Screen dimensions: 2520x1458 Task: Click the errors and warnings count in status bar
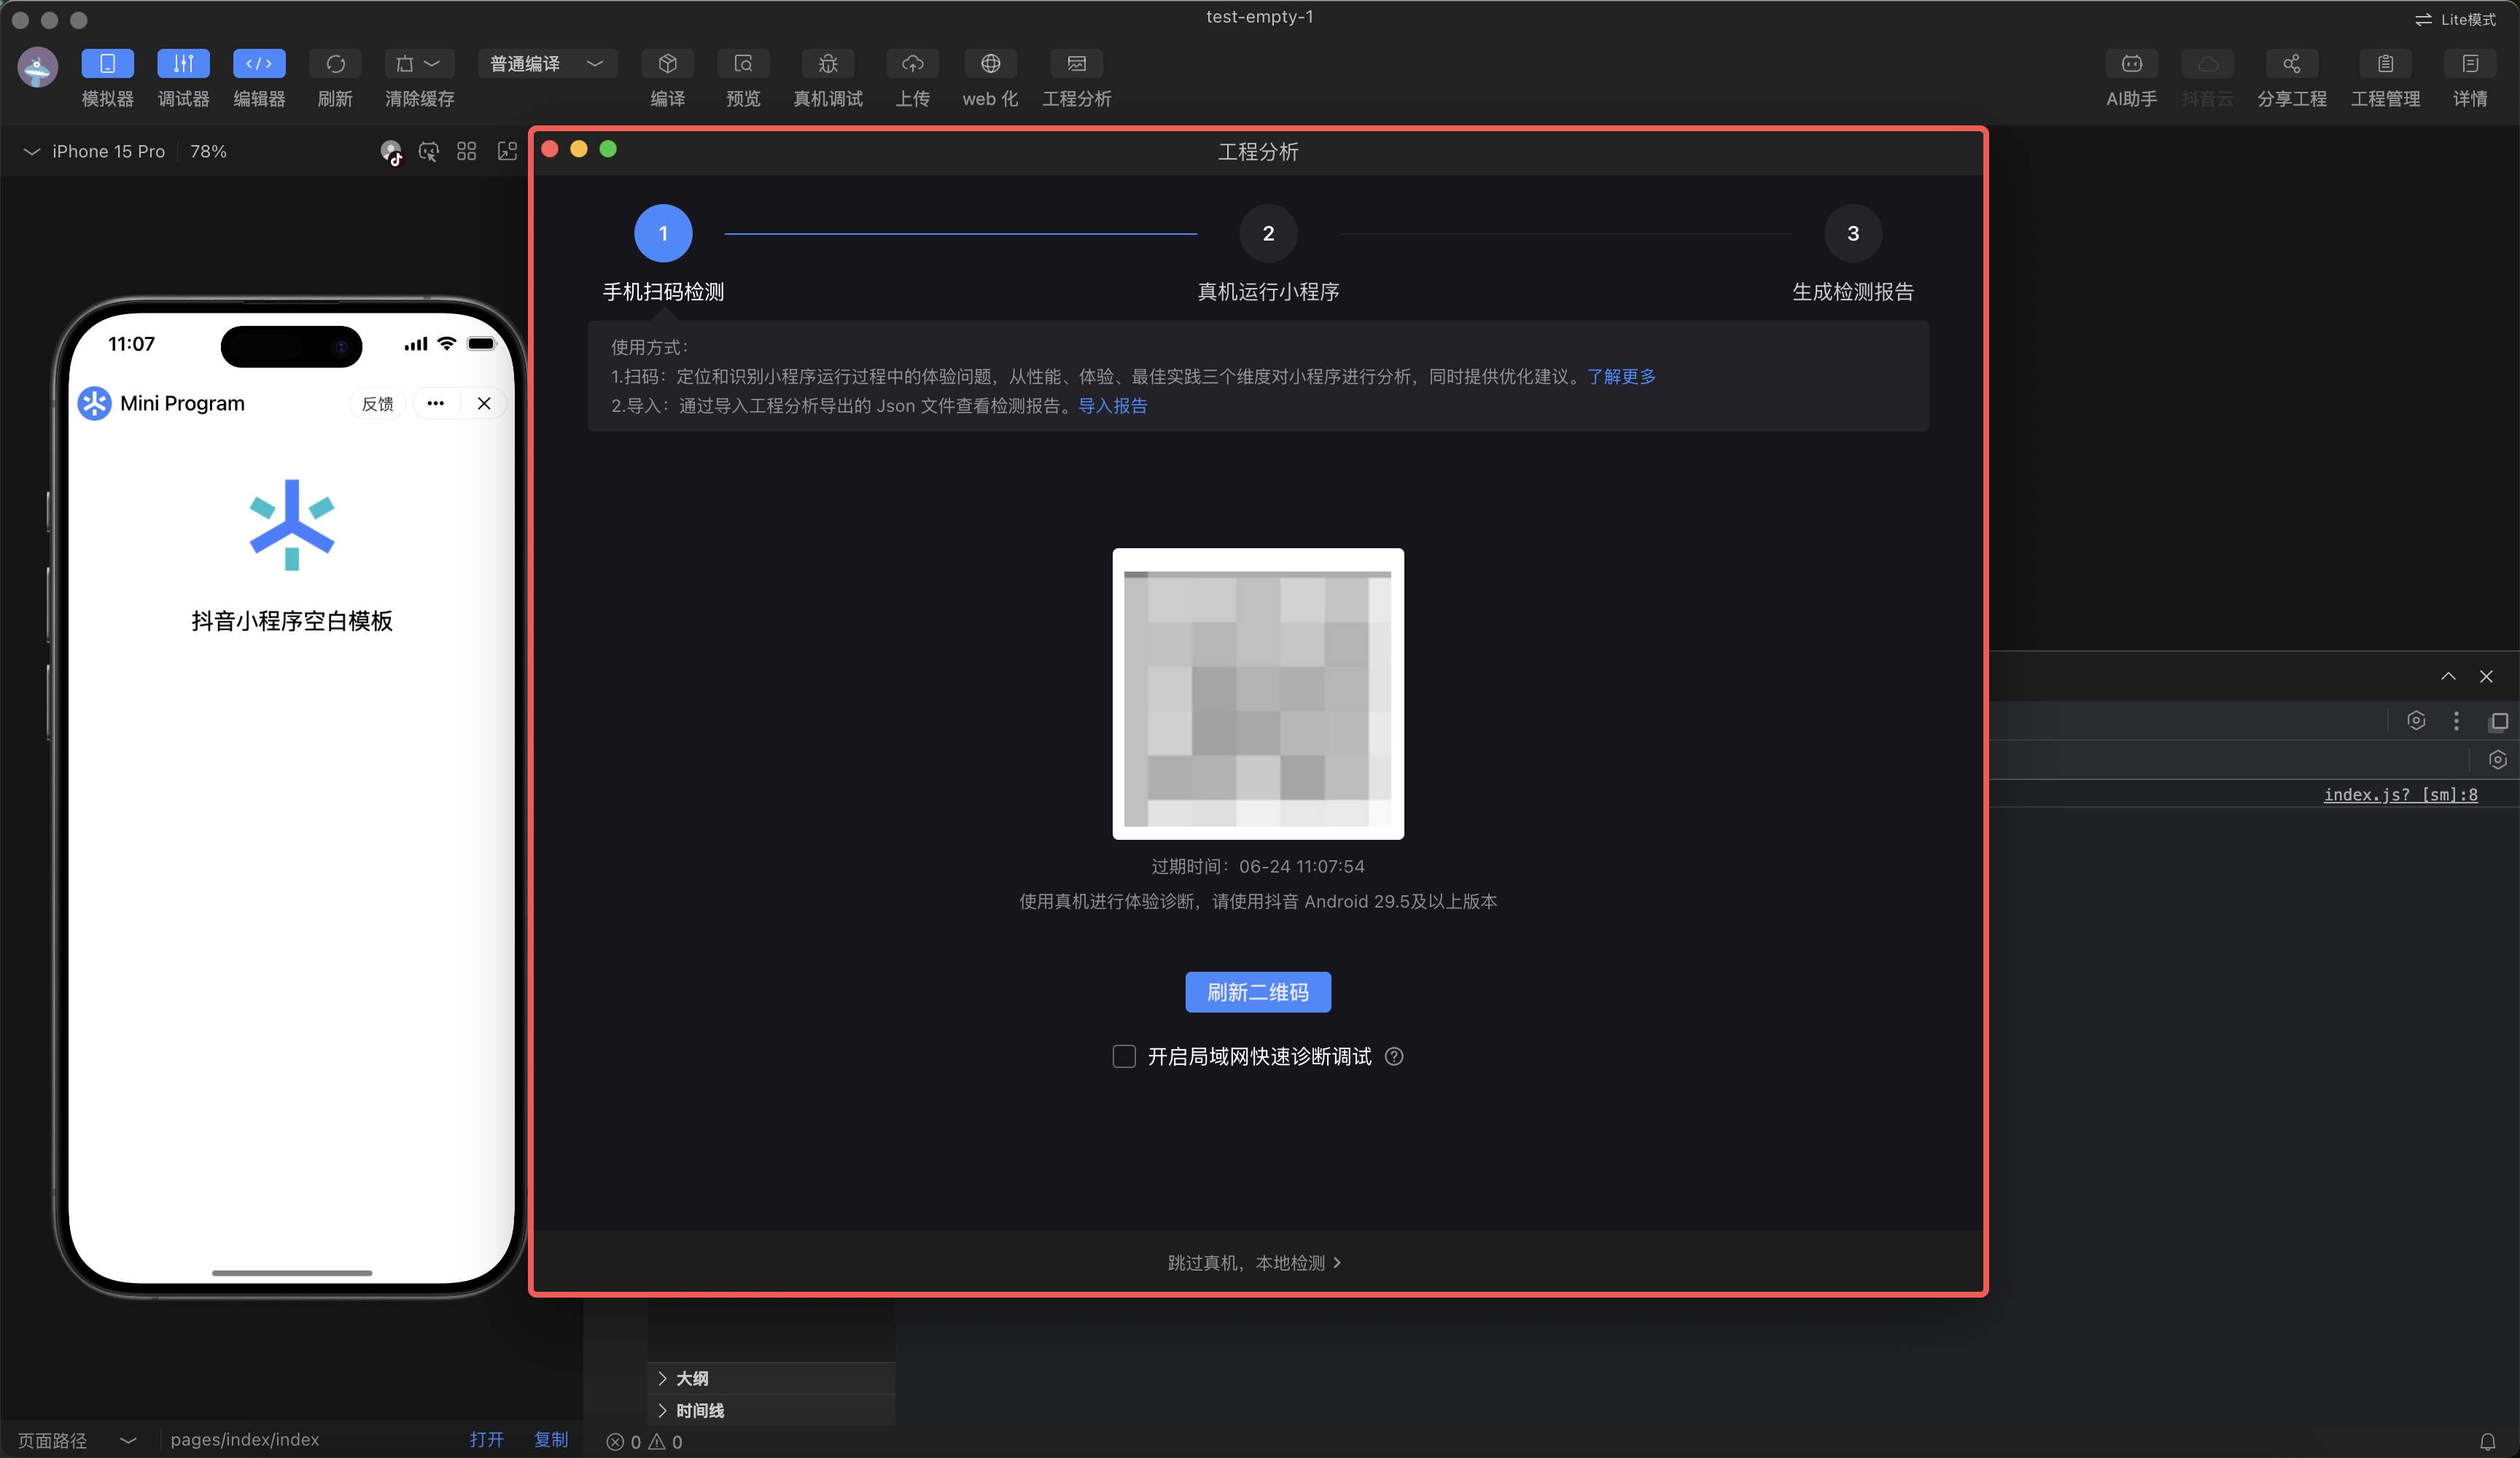click(645, 1442)
